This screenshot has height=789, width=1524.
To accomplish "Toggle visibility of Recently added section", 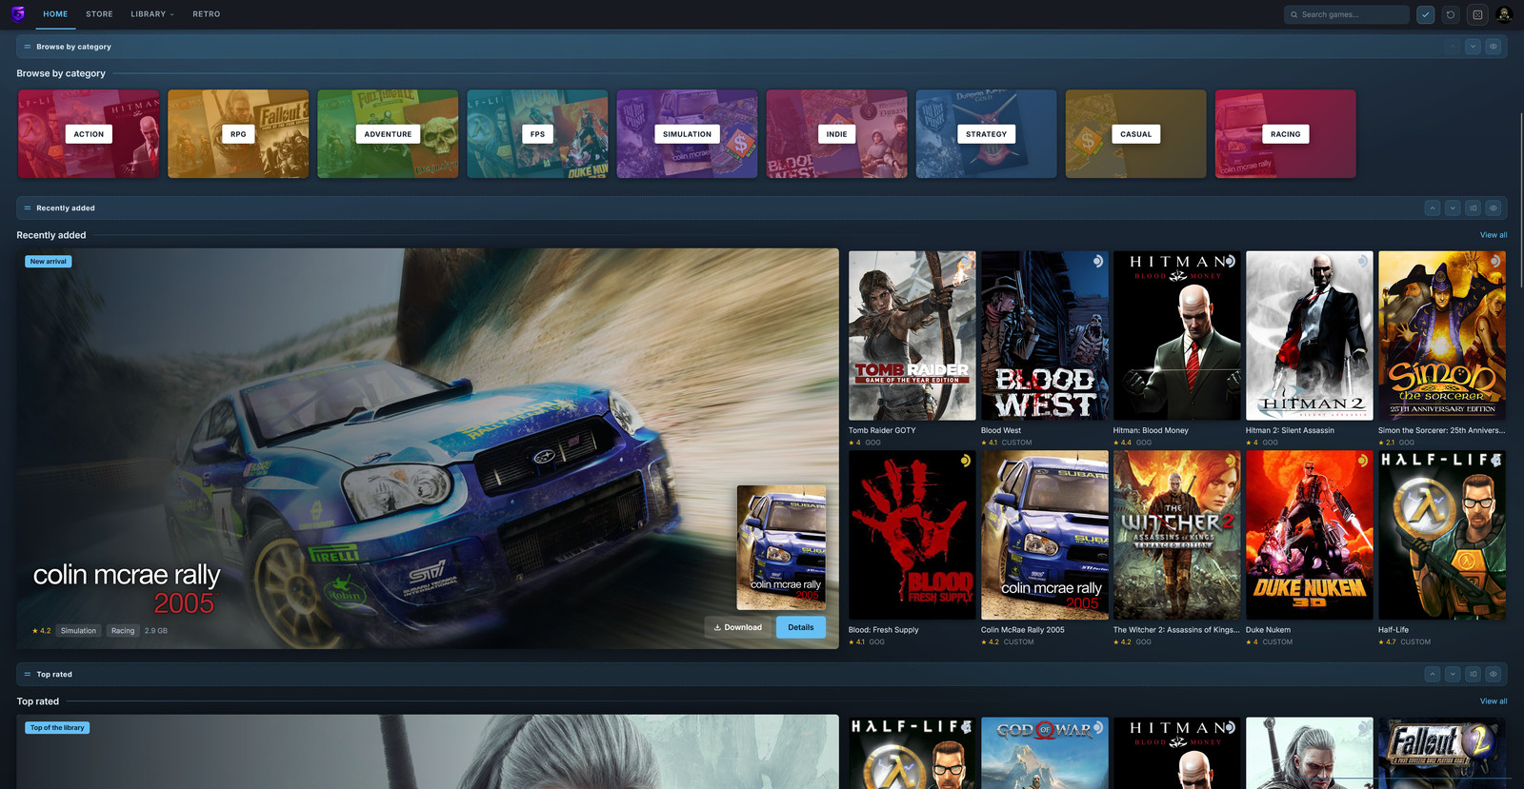I will click(x=1494, y=208).
